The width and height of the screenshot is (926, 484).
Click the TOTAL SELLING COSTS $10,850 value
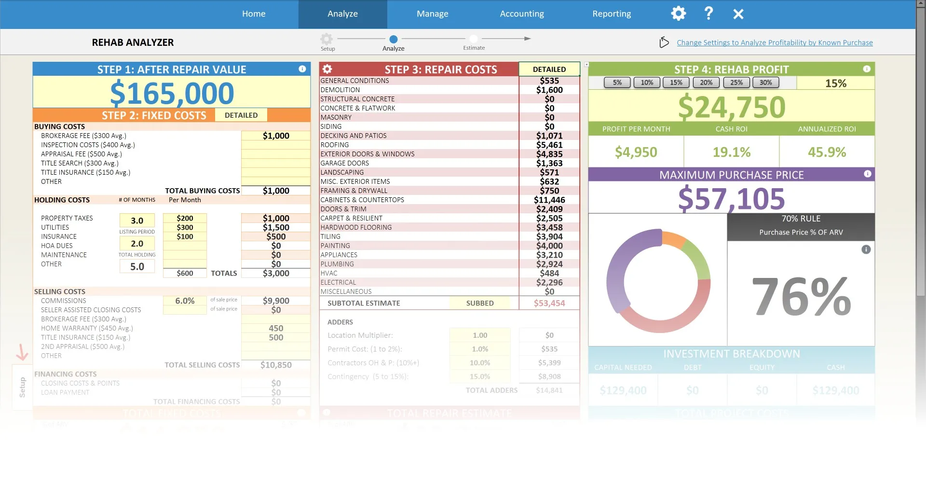(276, 365)
